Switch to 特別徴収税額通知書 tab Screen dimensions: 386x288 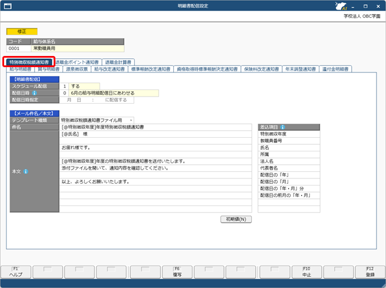pyautogui.click(x=29, y=62)
